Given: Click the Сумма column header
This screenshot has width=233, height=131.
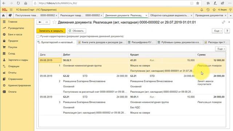Looking at the screenshot, I should pos(211,55).
